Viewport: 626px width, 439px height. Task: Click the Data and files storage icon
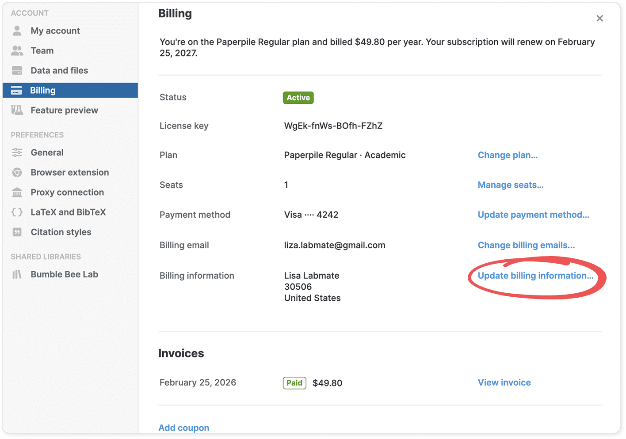click(17, 71)
